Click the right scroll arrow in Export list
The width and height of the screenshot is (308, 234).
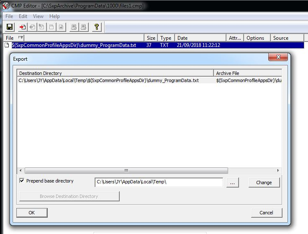[278, 170]
